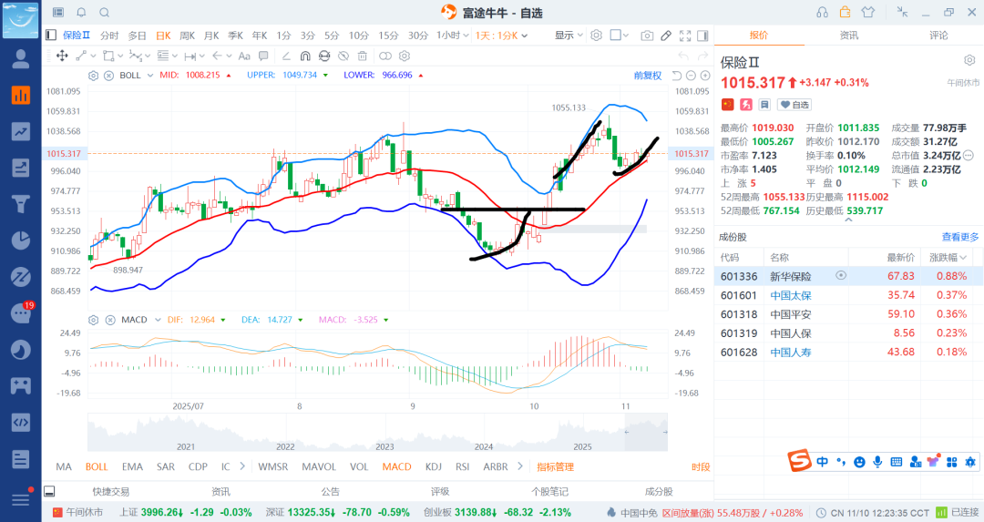This screenshot has height=522, width=984.
Task: Expand the 1小时 timeframe dropdown
Action: [x=451, y=36]
